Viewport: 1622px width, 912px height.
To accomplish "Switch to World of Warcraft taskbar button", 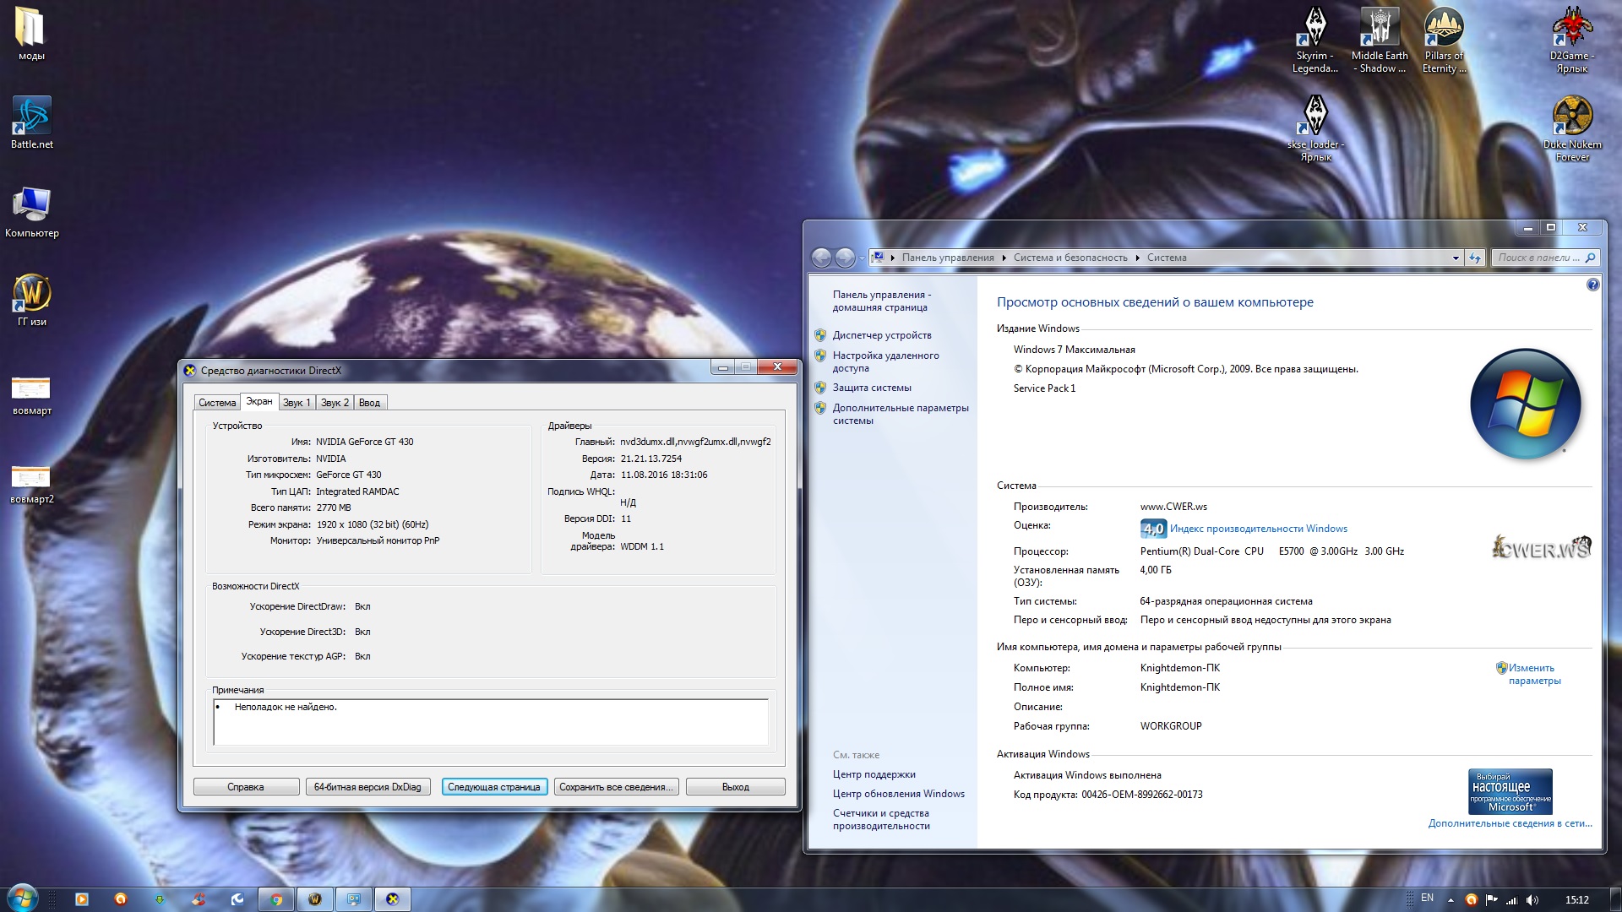I will (315, 899).
